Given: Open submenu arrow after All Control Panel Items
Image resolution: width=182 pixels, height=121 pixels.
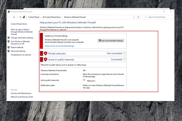Looking at the screenshot, I should click(62, 17).
